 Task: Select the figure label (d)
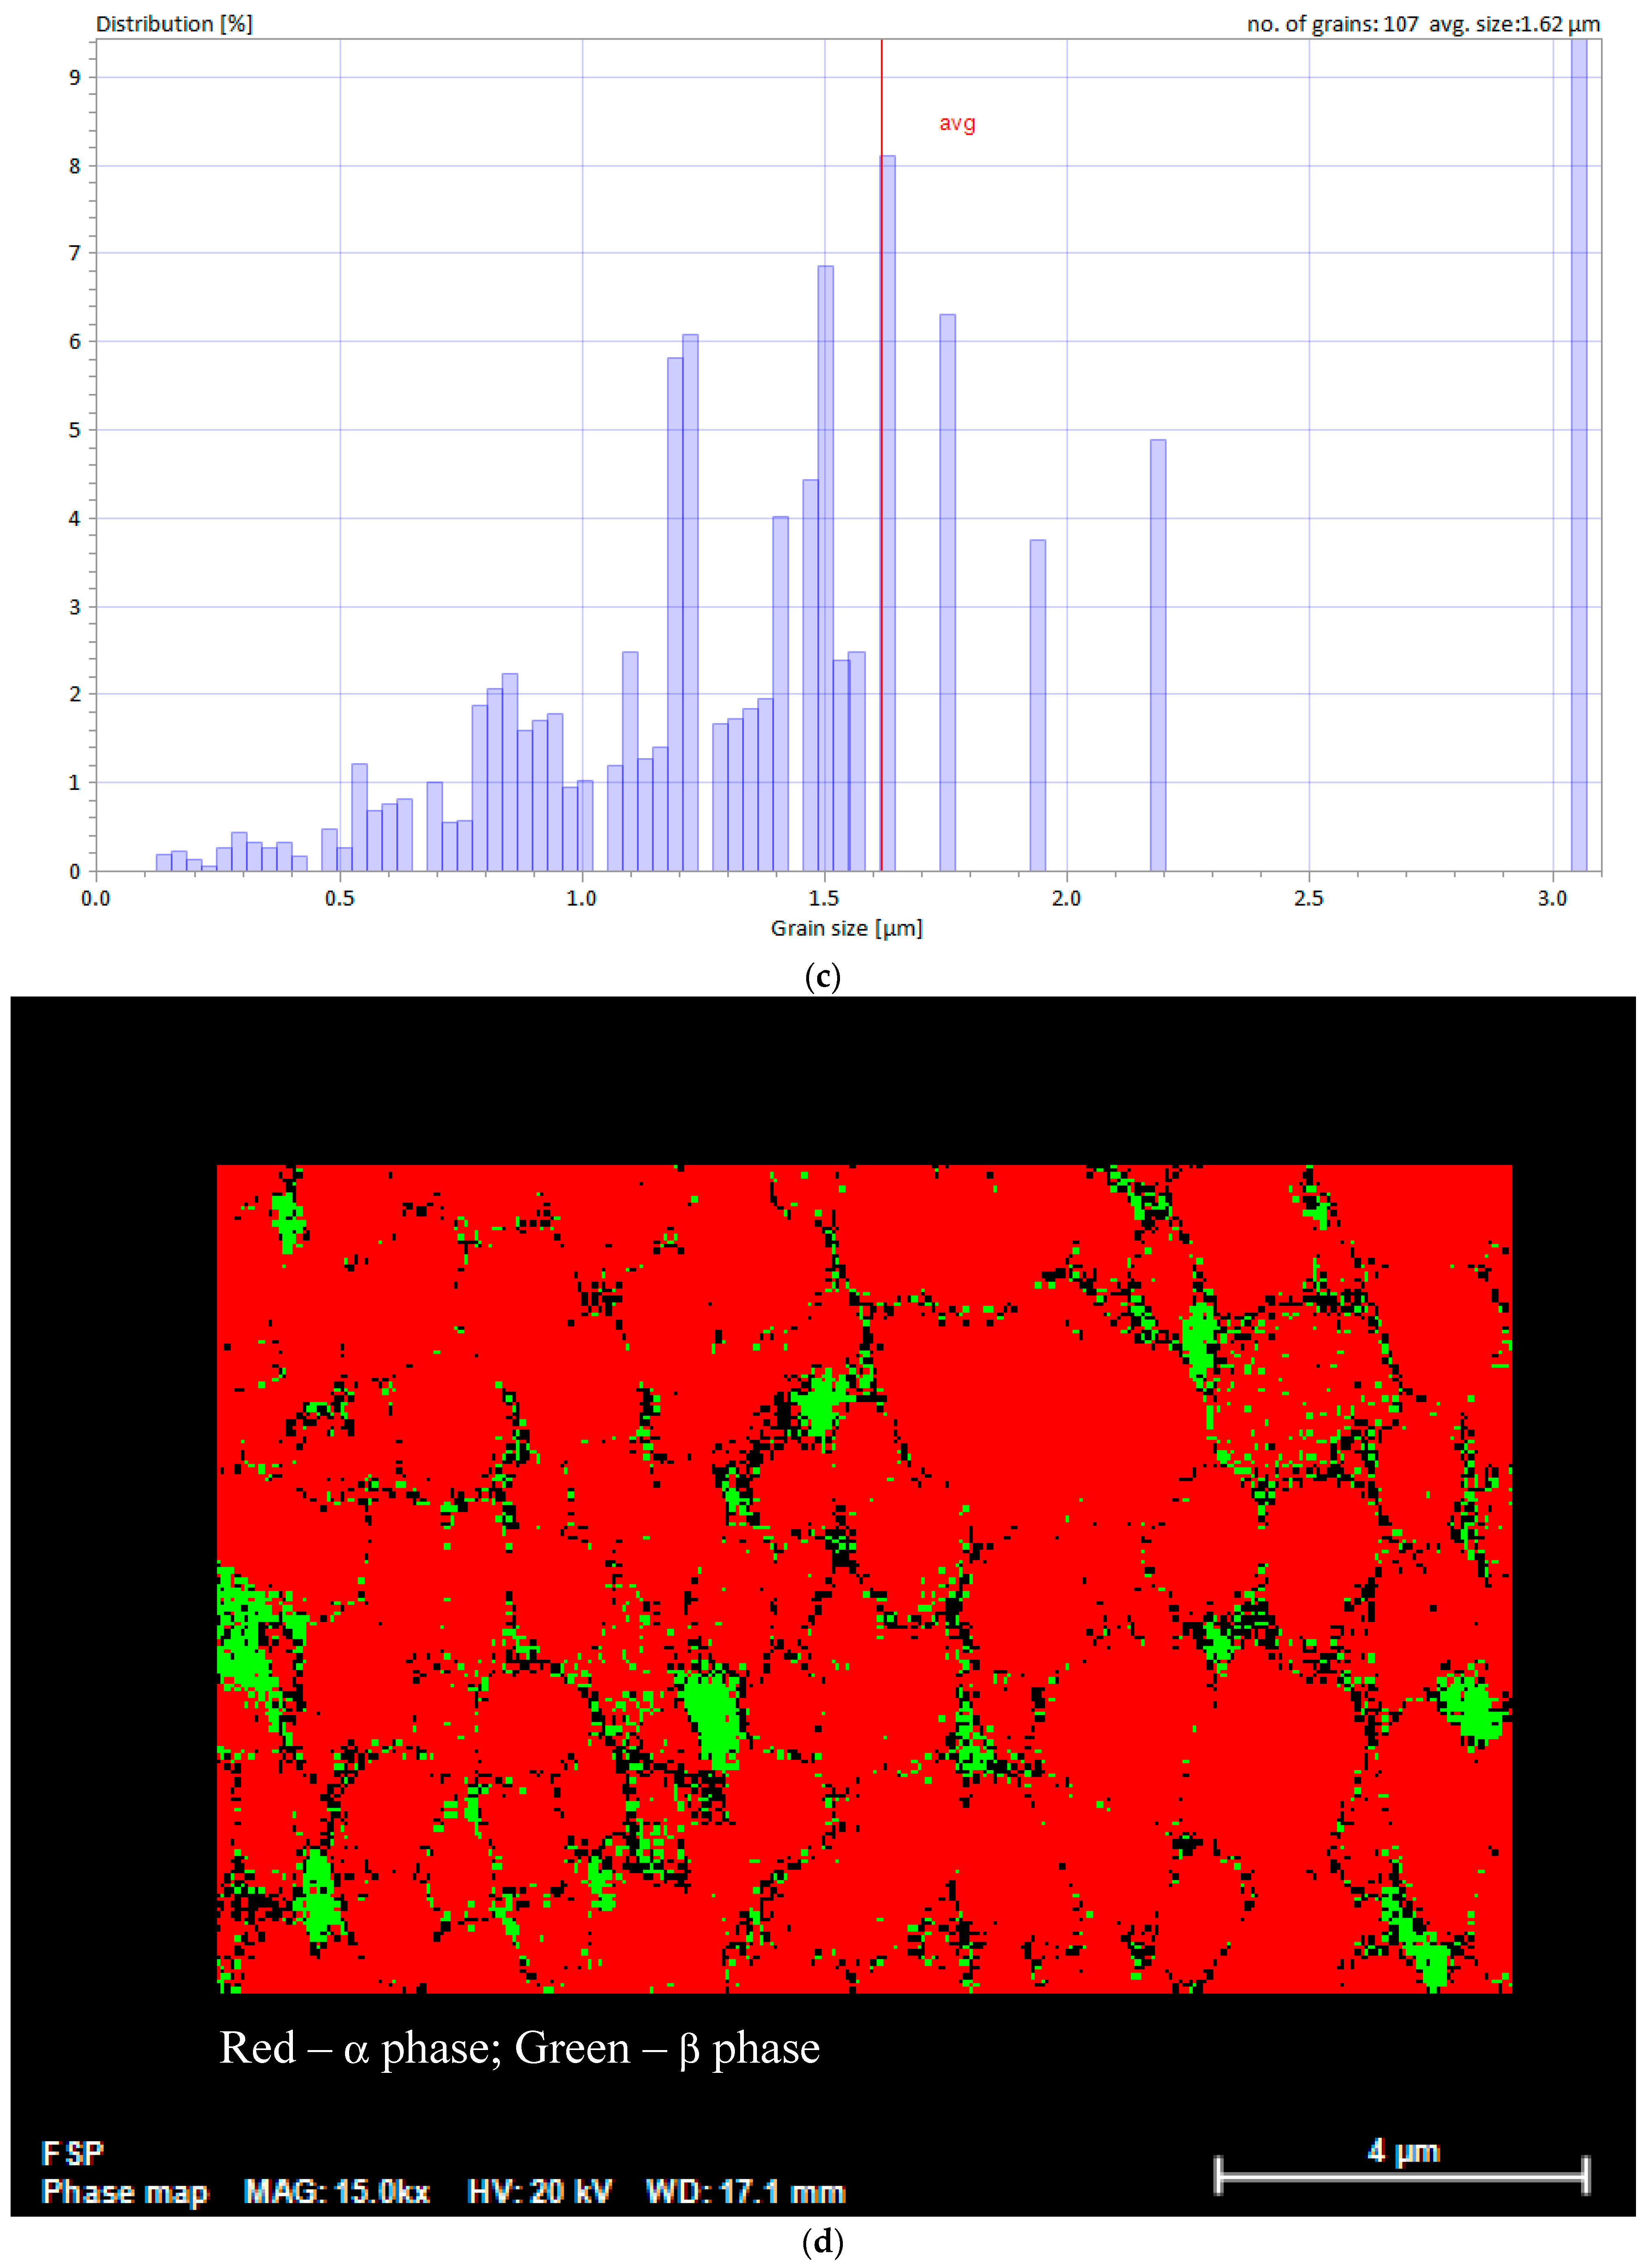[823, 2243]
